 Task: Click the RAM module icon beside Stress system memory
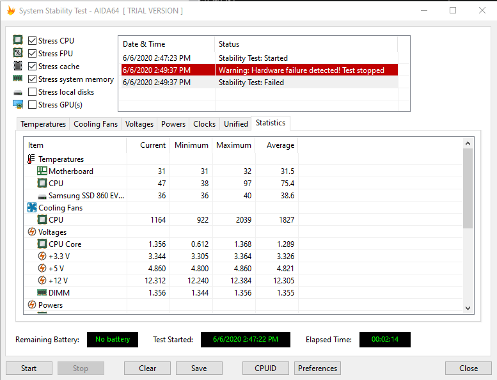click(x=18, y=78)
